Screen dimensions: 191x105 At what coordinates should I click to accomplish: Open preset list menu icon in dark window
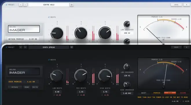pos(72,47)
